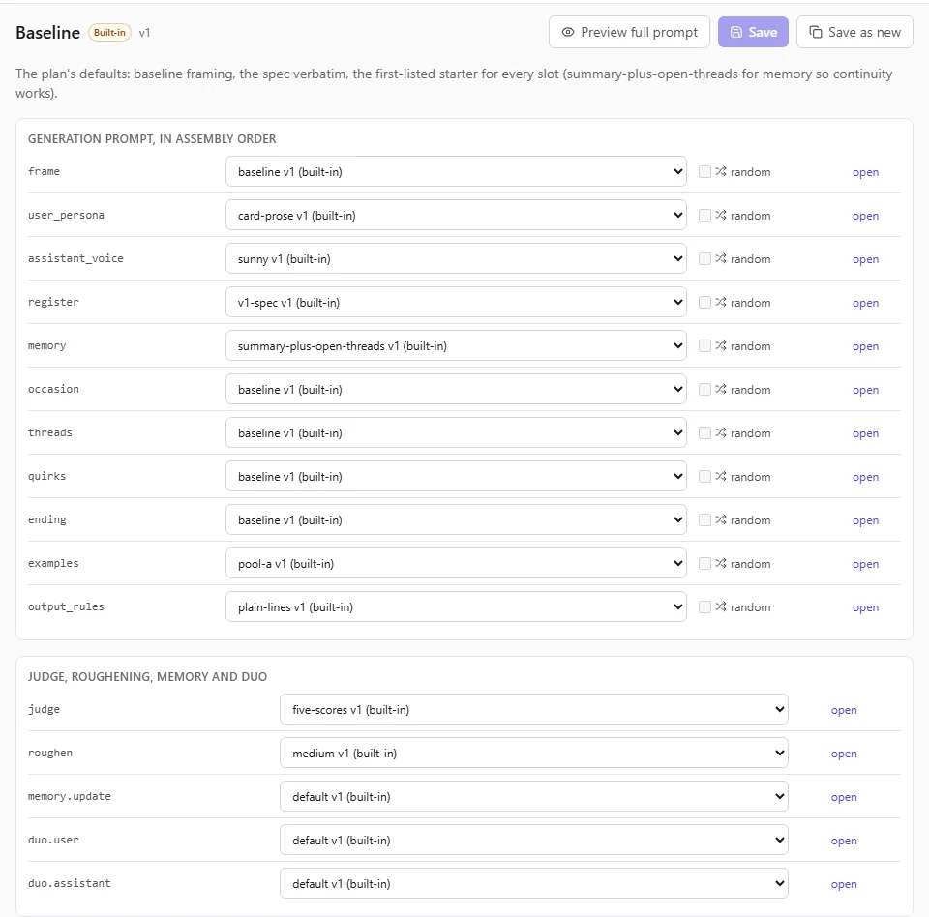The width and height of the screenshot is (929, 917).
Task: Click the Save as new button
Action: point(854,32)
